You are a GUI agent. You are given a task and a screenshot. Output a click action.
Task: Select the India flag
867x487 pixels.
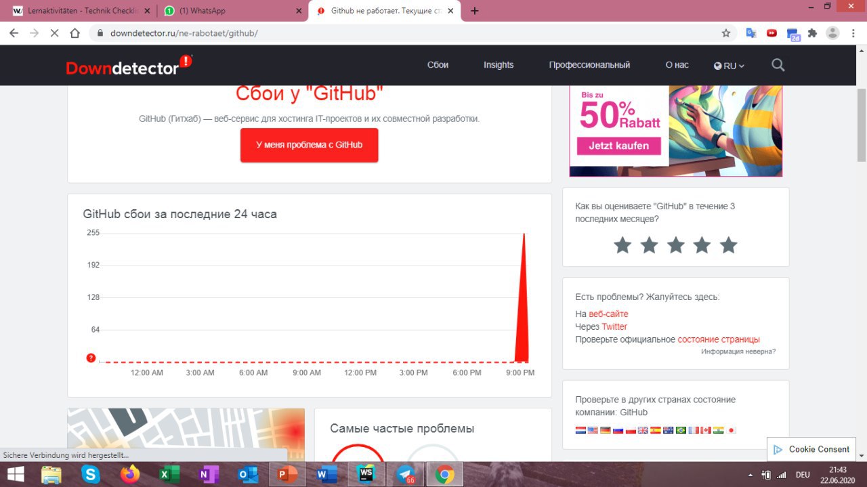[719, 430]
